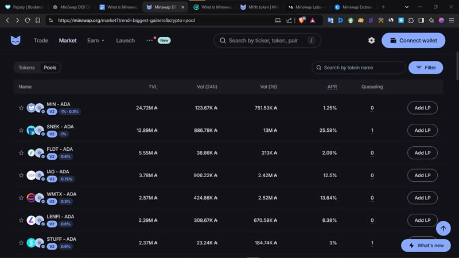Click the Connect wallet button
The image size is (459, 258).
413,41
